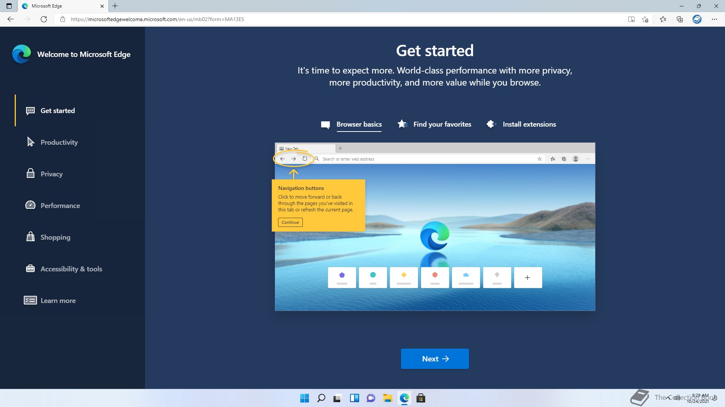Open a new tab with plus button

click(115, 6)
